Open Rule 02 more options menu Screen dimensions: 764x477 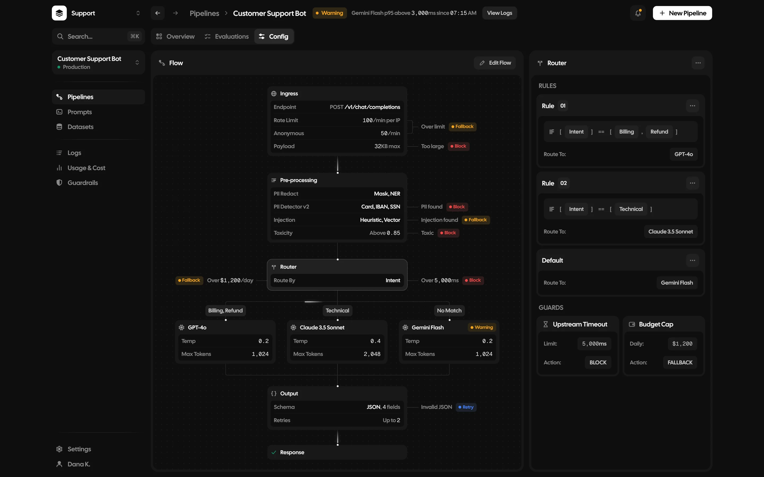[x=692, y=183]
